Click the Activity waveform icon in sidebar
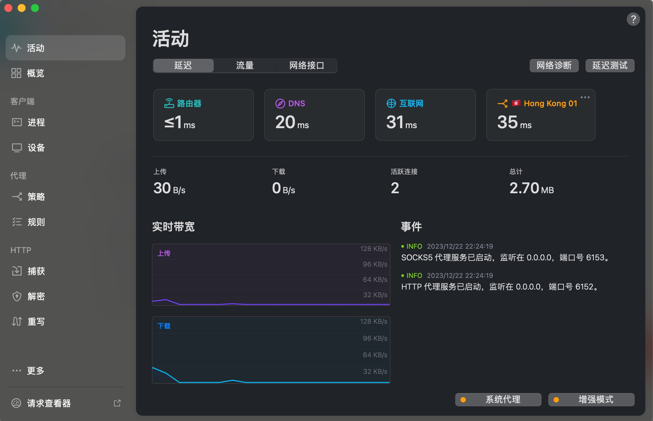The image size is (653, 421). [16, 48]
